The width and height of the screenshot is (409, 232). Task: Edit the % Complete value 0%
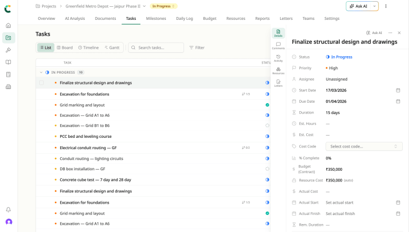(328, 158)
